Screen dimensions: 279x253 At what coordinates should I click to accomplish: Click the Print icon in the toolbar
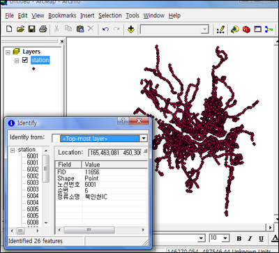(43, 29)
